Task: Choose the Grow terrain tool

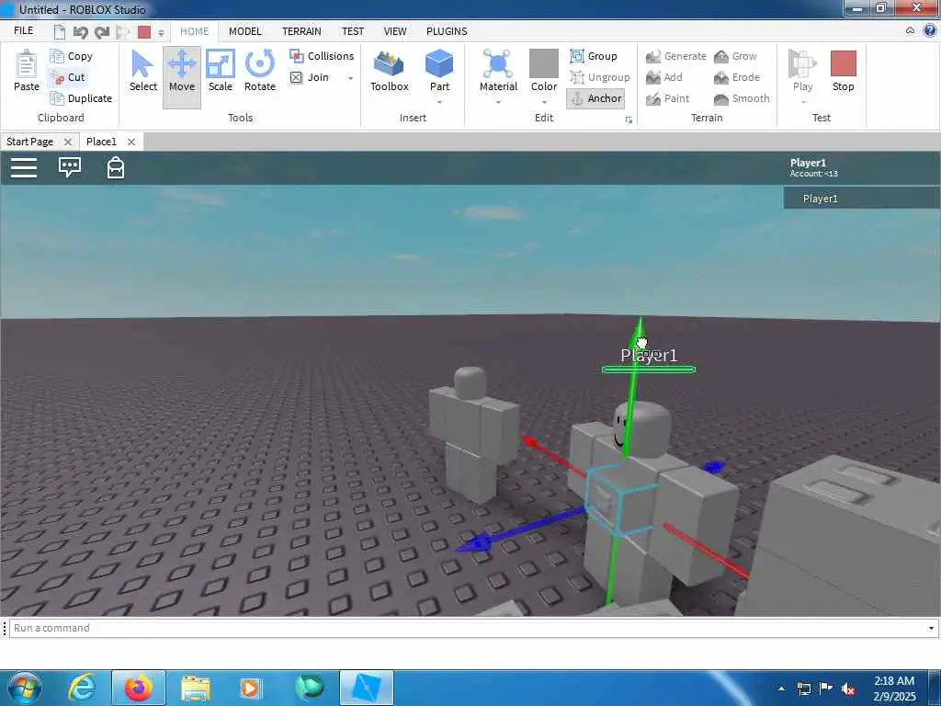Action: [x=736, y=56]
